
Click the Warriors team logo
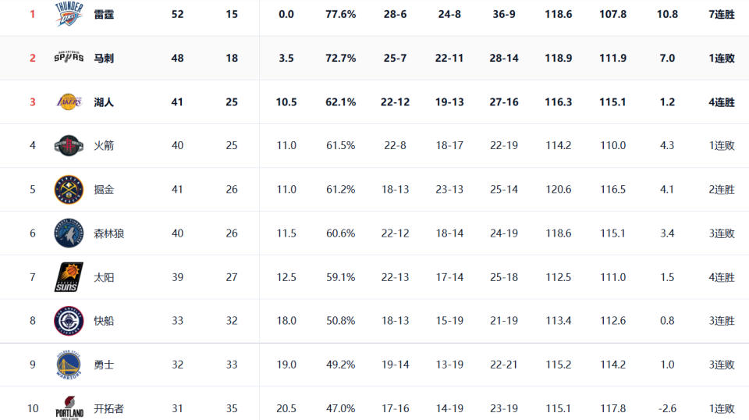tap(69, 365)
